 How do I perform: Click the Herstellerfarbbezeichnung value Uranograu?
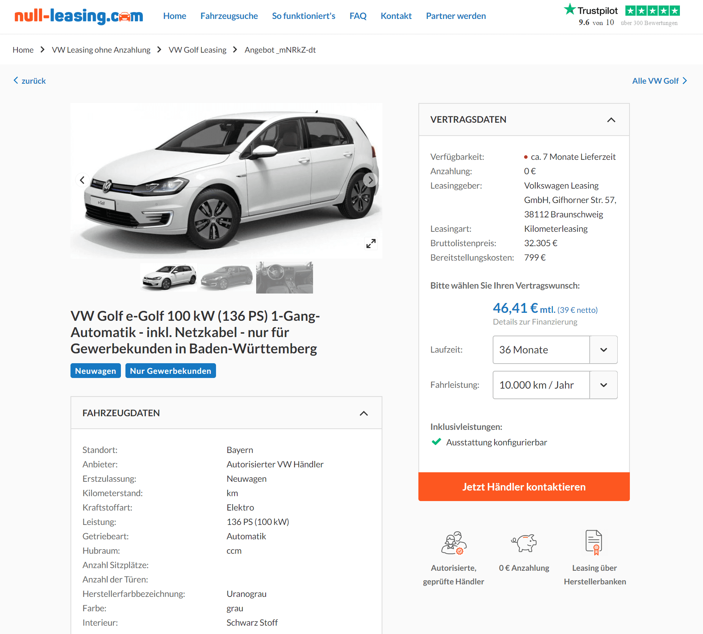pyautogui.click(x=246, y=594)
